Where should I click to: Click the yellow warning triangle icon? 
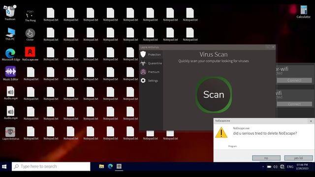click(221, 132)
